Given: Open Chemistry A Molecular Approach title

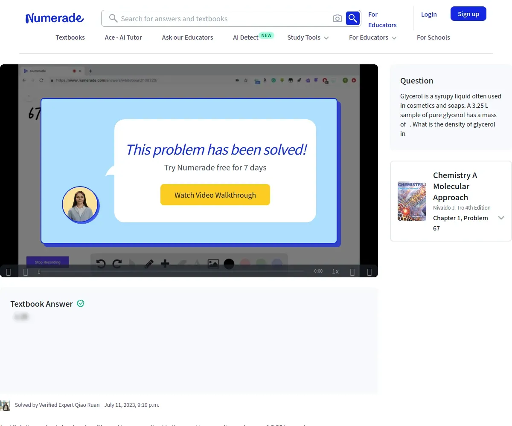Looking at the screenshot, I should point(455,186).
